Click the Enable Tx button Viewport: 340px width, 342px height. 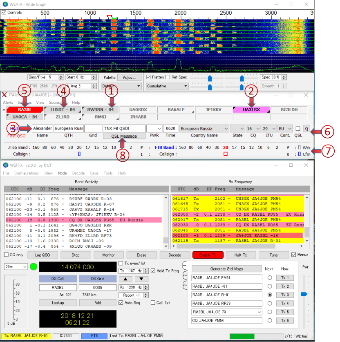208,255
